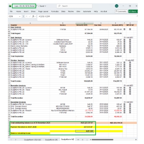This screenshot has width=144, height=144.
Task: Open the Page Layout ribbon tab
Action: pos(43,12)
